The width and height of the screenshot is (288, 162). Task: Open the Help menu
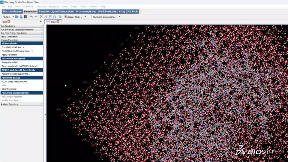pyautogui.click(x=103, y=6)
